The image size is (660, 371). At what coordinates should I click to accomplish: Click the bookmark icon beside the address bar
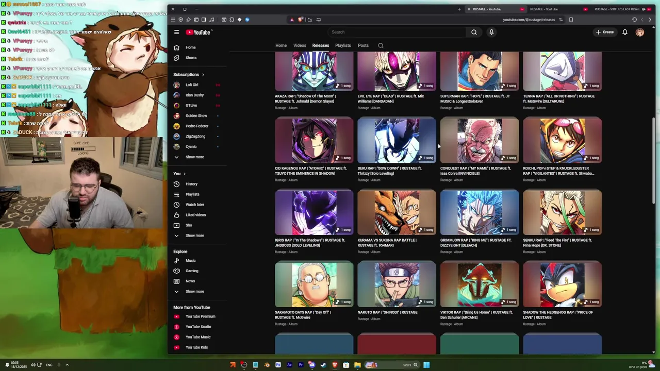tap(571, 20)
